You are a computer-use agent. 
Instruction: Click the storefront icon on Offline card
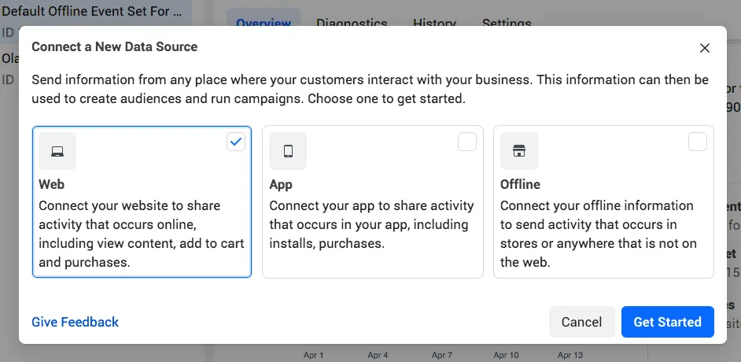click(x=519, y=151)
